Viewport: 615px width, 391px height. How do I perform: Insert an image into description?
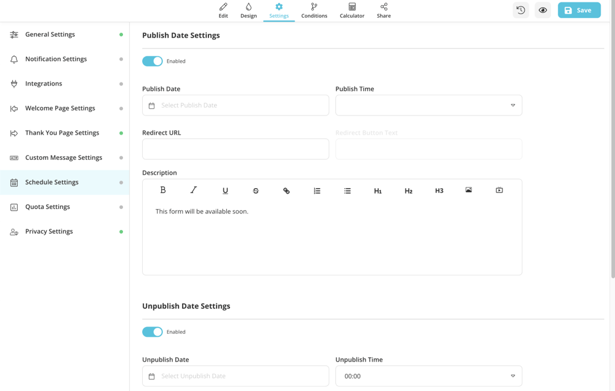469,191
